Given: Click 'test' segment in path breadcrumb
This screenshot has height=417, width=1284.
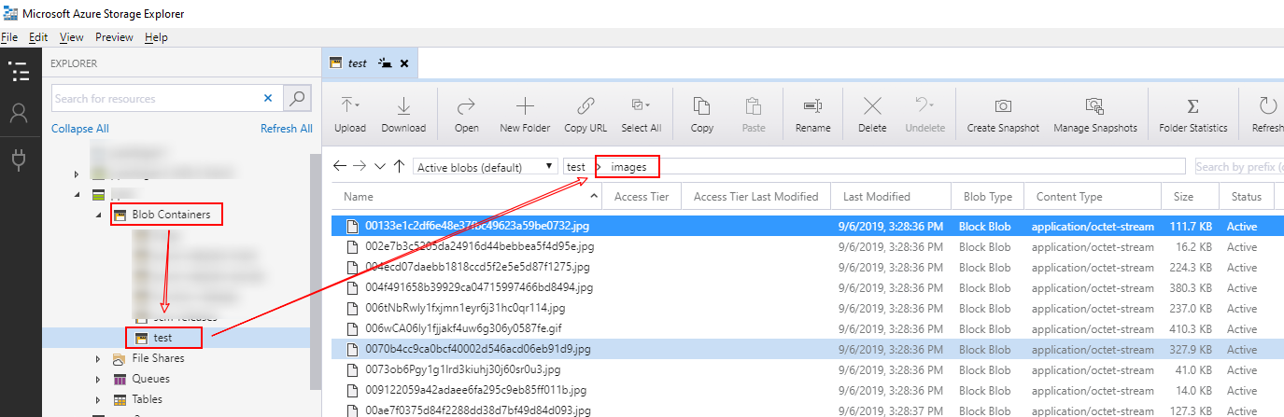Looking at the screenshot, I should tap(576, 167).
